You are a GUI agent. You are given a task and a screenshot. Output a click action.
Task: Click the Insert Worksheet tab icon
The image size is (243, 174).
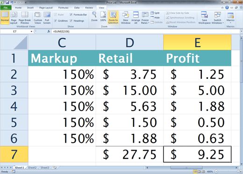pyautogui.click(x=55, y=167)
